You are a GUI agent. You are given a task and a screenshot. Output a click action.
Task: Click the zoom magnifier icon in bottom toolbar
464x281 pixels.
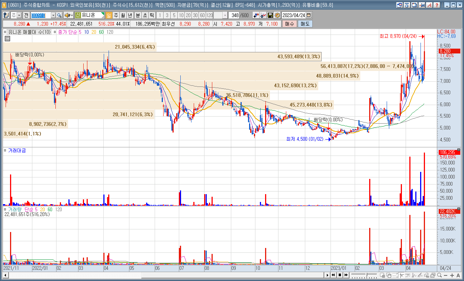(x=439, y=275)
